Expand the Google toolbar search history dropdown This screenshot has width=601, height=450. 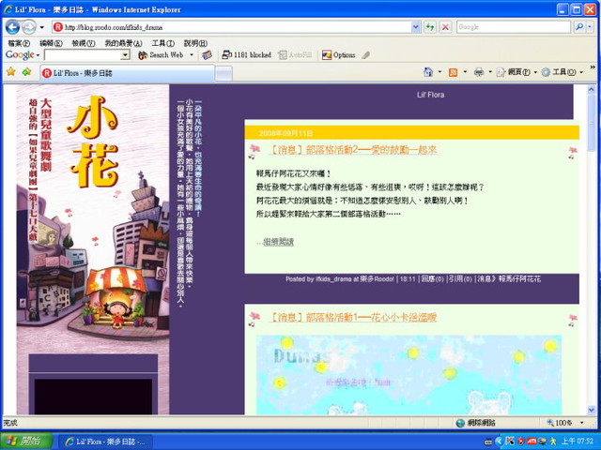[x=125, y=55]
